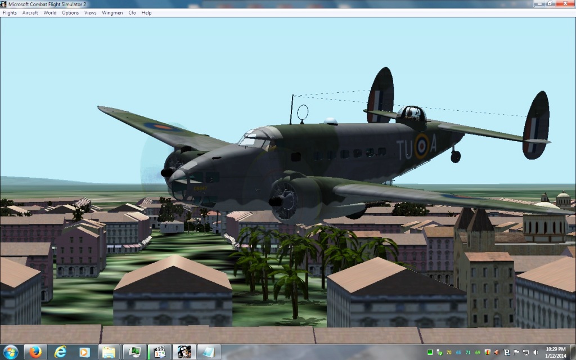Screen dimensions: 576x360
Task: Minimize the Combat Flight Simulator window
Action: [539, 3]
